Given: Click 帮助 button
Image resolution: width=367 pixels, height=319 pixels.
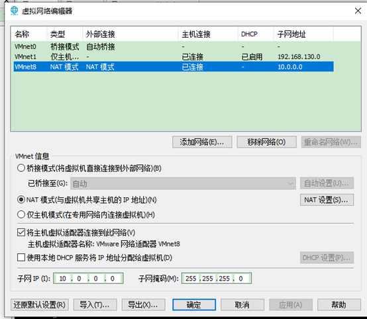Looking at the screenshot, I should pos(339,304).
